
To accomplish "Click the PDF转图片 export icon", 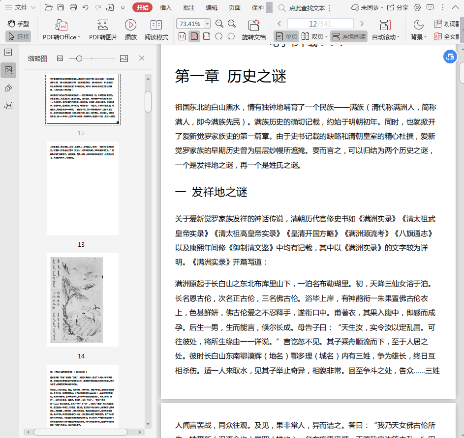I will [103, 26].
